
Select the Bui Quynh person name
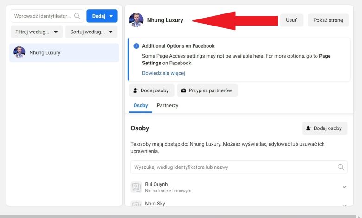pos(156,184)
